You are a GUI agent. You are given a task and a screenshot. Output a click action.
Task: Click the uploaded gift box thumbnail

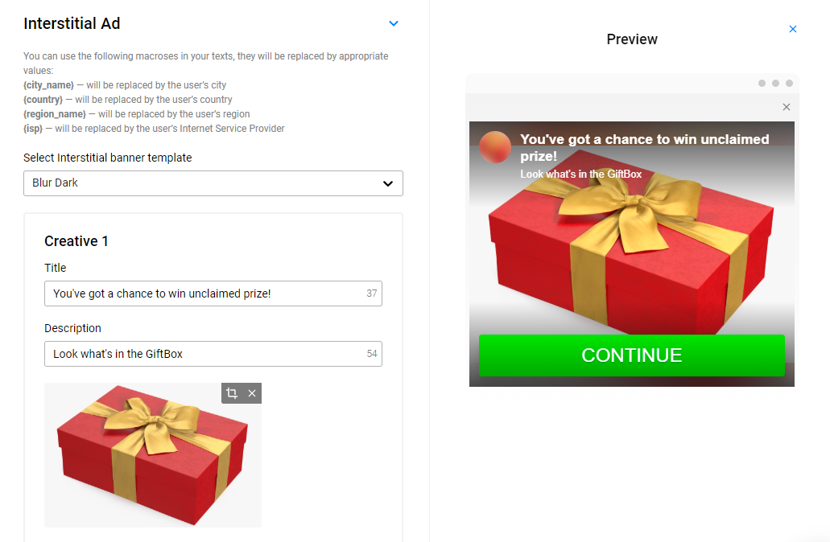click(x=153, y=455)
